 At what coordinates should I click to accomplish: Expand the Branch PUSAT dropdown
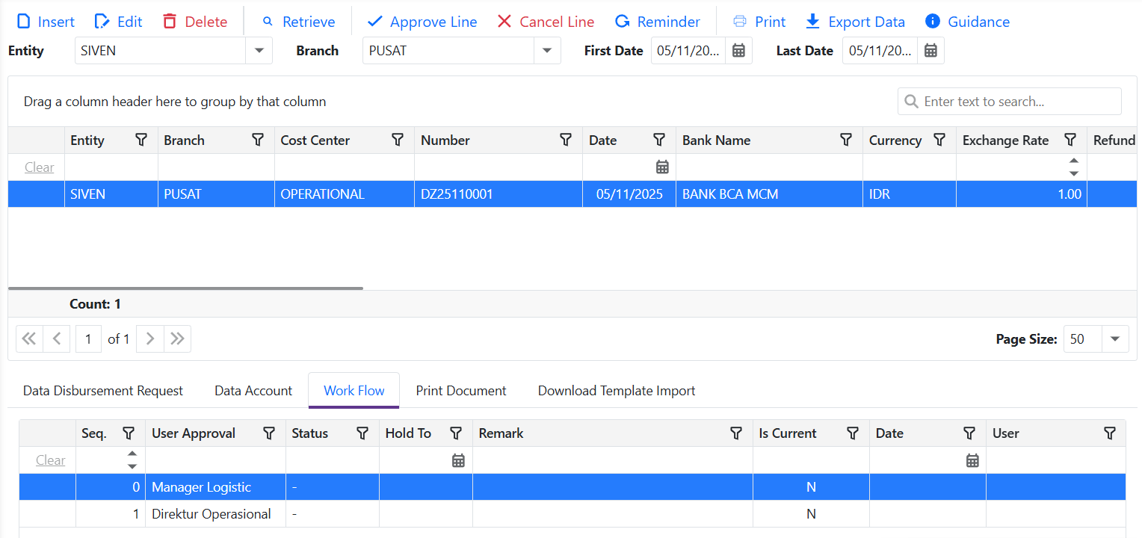coord(547,51)
